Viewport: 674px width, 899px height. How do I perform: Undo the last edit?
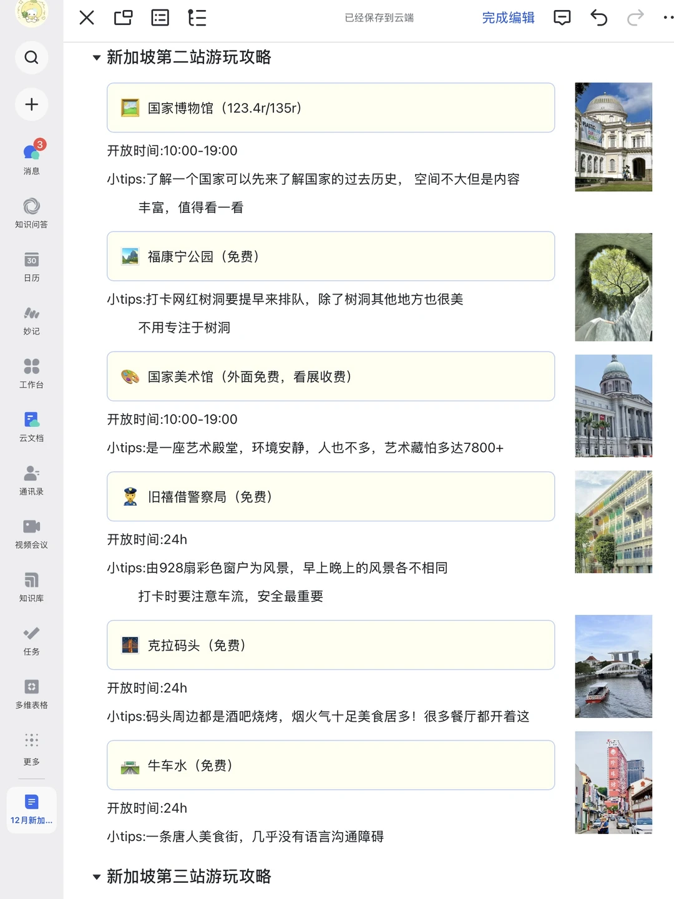point(598,17)
